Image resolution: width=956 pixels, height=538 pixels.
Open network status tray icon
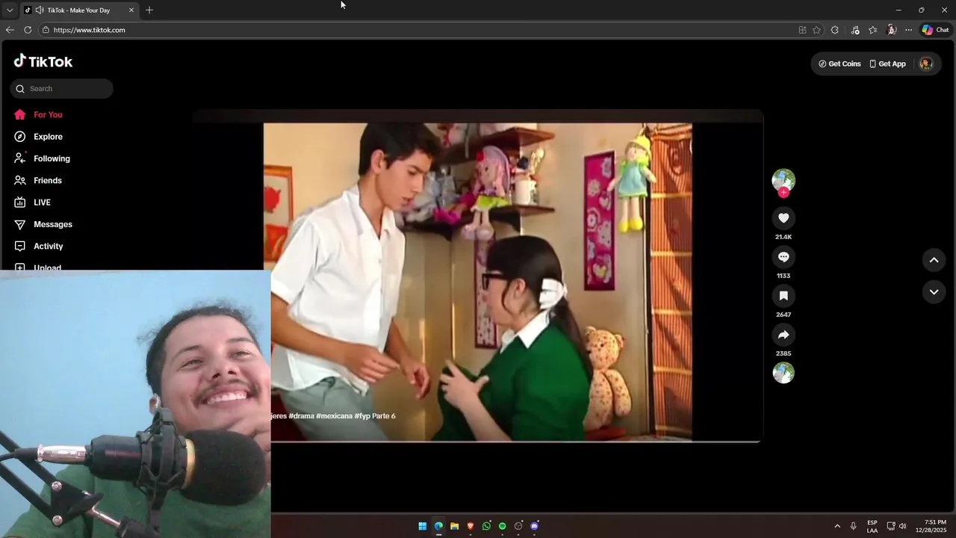coord(891,526)
